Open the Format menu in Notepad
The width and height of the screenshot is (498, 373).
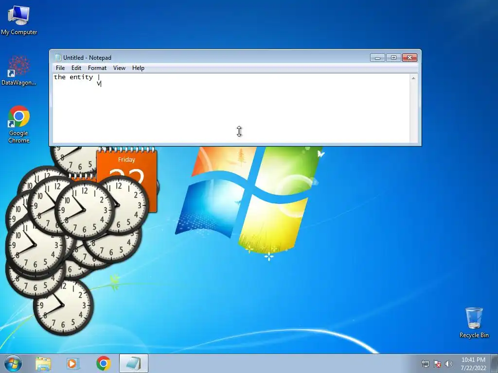click(x=97, y=68)
